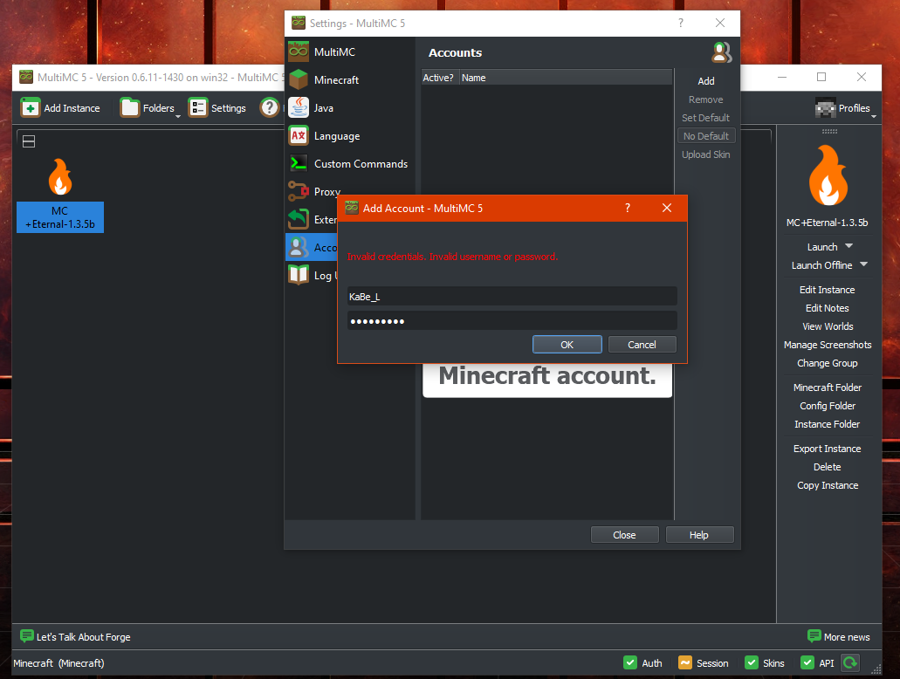Viewport: 900px width, 679px height.
Task: Click the API status checkbox
Action: pyautogui.click(x=807, y=663)
